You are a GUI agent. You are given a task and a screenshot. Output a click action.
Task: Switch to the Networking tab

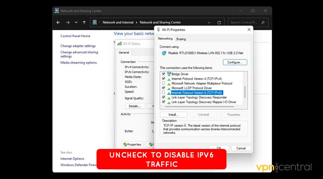pyautogui.click(x=165, y=39)
